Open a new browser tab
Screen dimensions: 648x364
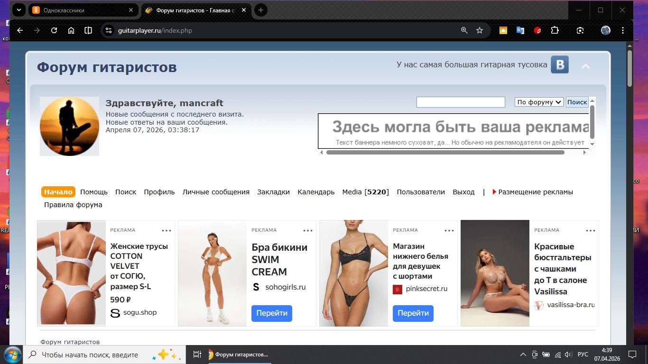[x=260, y=10]
